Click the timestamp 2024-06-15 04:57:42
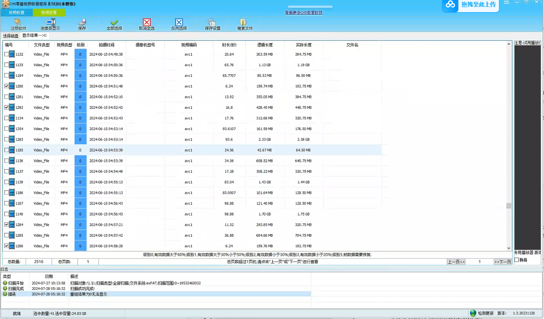544x319 pixels. coord(106,235)
